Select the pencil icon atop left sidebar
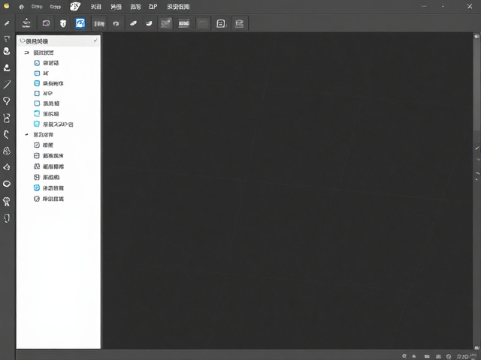 click(7, 23)
